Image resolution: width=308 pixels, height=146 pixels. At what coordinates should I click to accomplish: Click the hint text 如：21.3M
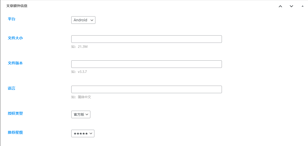click(79, 47)
